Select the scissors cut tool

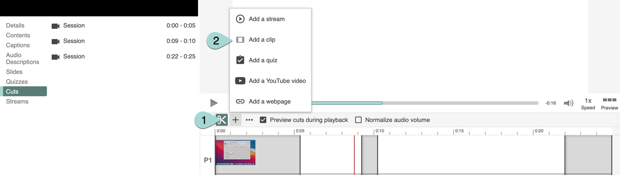click(222, 120)
